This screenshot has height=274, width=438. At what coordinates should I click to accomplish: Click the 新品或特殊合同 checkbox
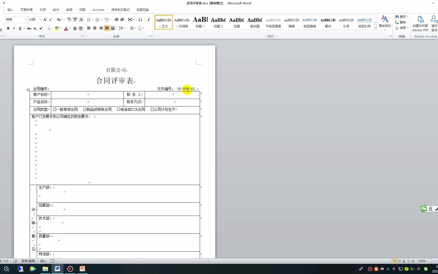pos(85,109)
